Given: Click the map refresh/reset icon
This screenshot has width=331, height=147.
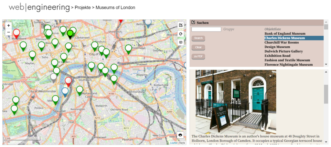Looking at the screenshot, I should tap(181, 34).
